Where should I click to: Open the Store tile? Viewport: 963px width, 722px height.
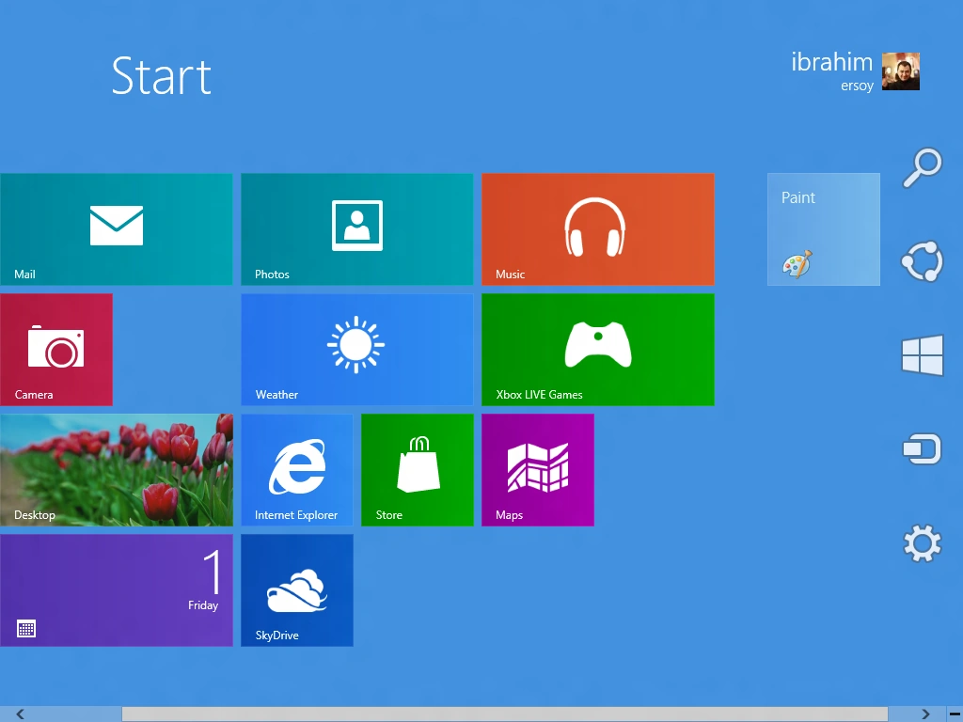tap(417, 470)
